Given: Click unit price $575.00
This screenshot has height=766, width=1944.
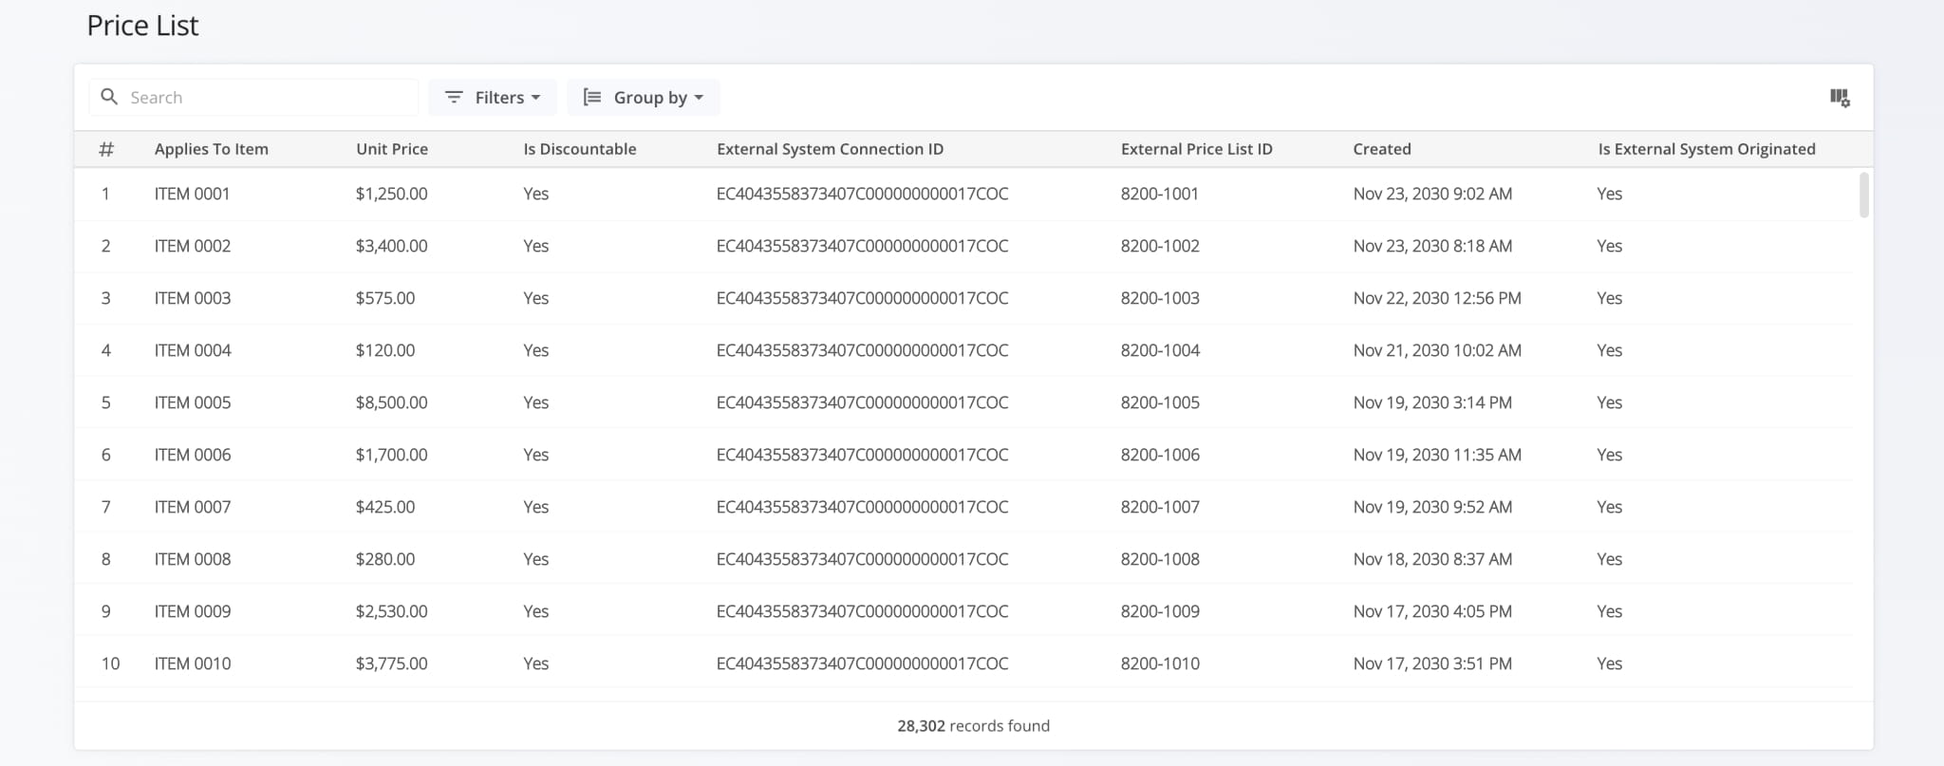Looking at the screenshot, I should point(385,298).
